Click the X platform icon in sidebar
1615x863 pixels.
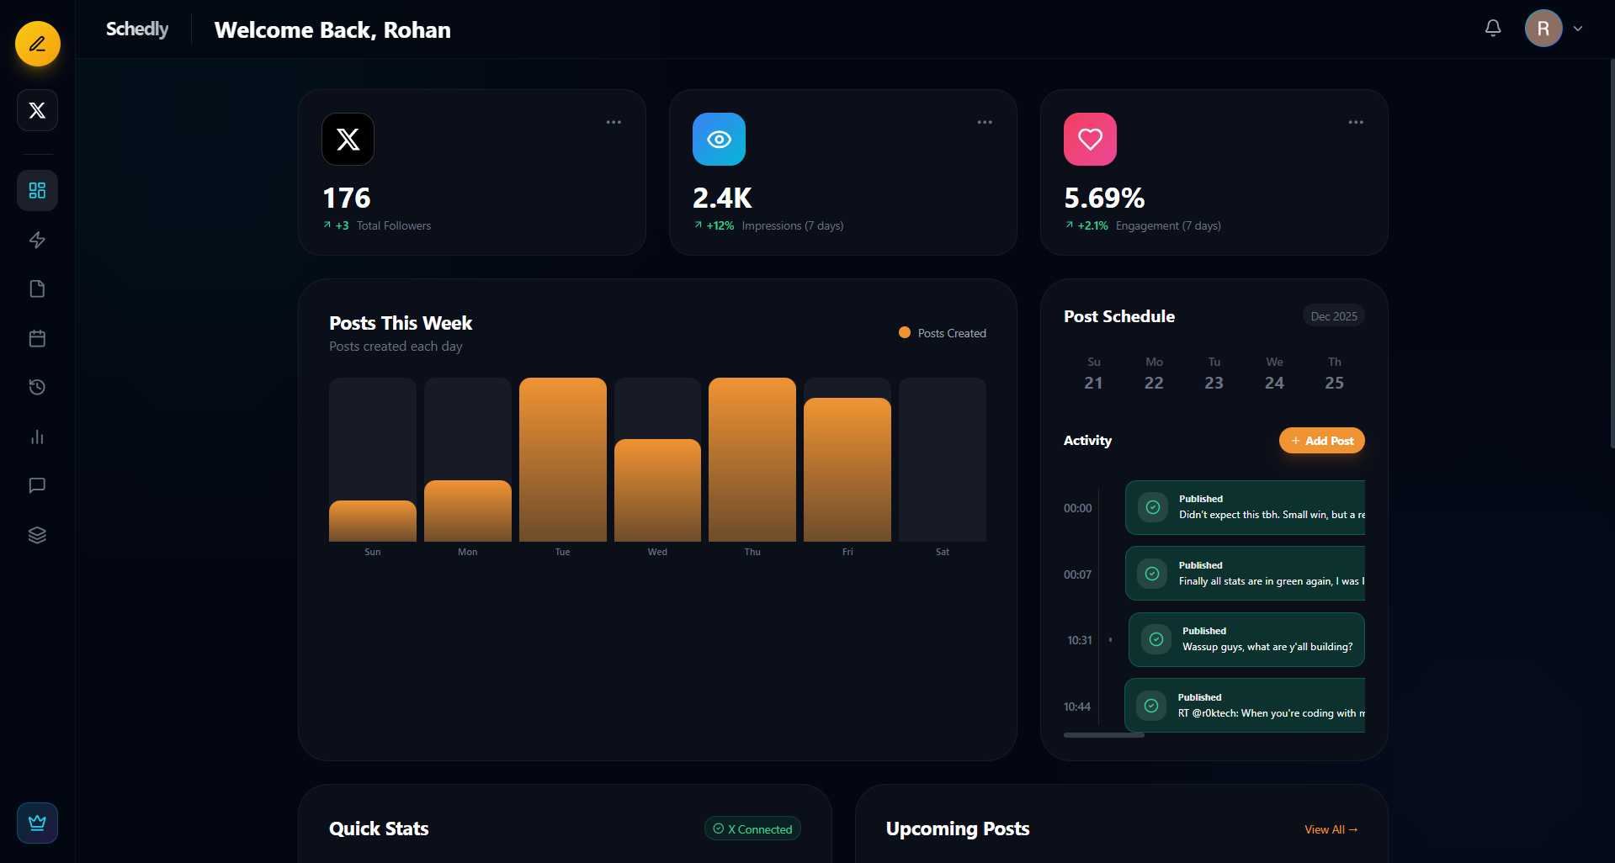pyautogui.click(x=37, y=109)
